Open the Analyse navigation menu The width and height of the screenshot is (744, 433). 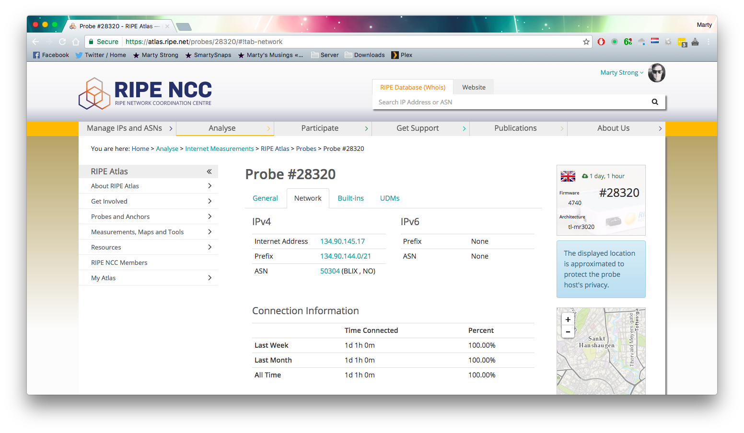click(225, 128)
